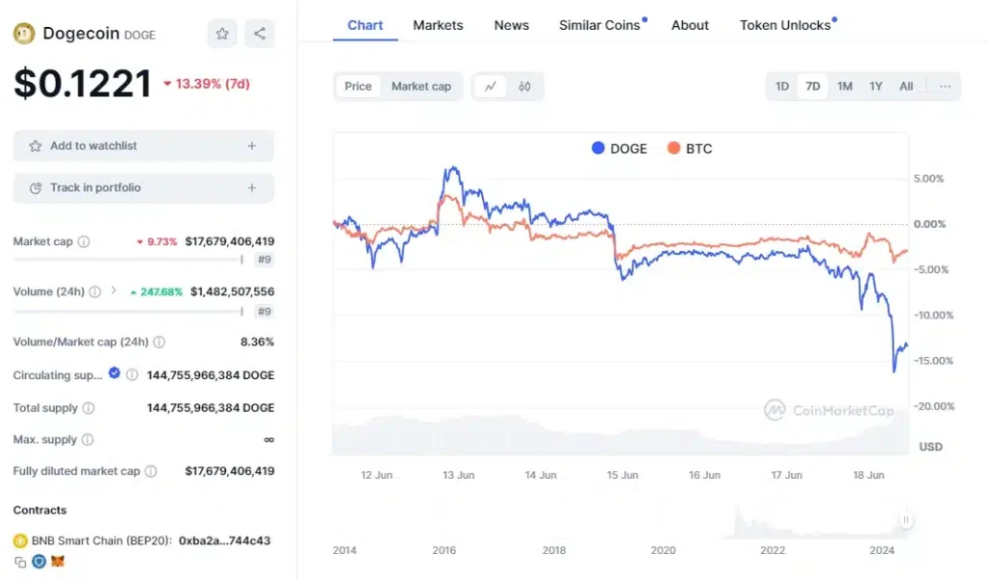989x580 pixels.
Task: Click the MetaMask fox icon
Action: [58, 562]
